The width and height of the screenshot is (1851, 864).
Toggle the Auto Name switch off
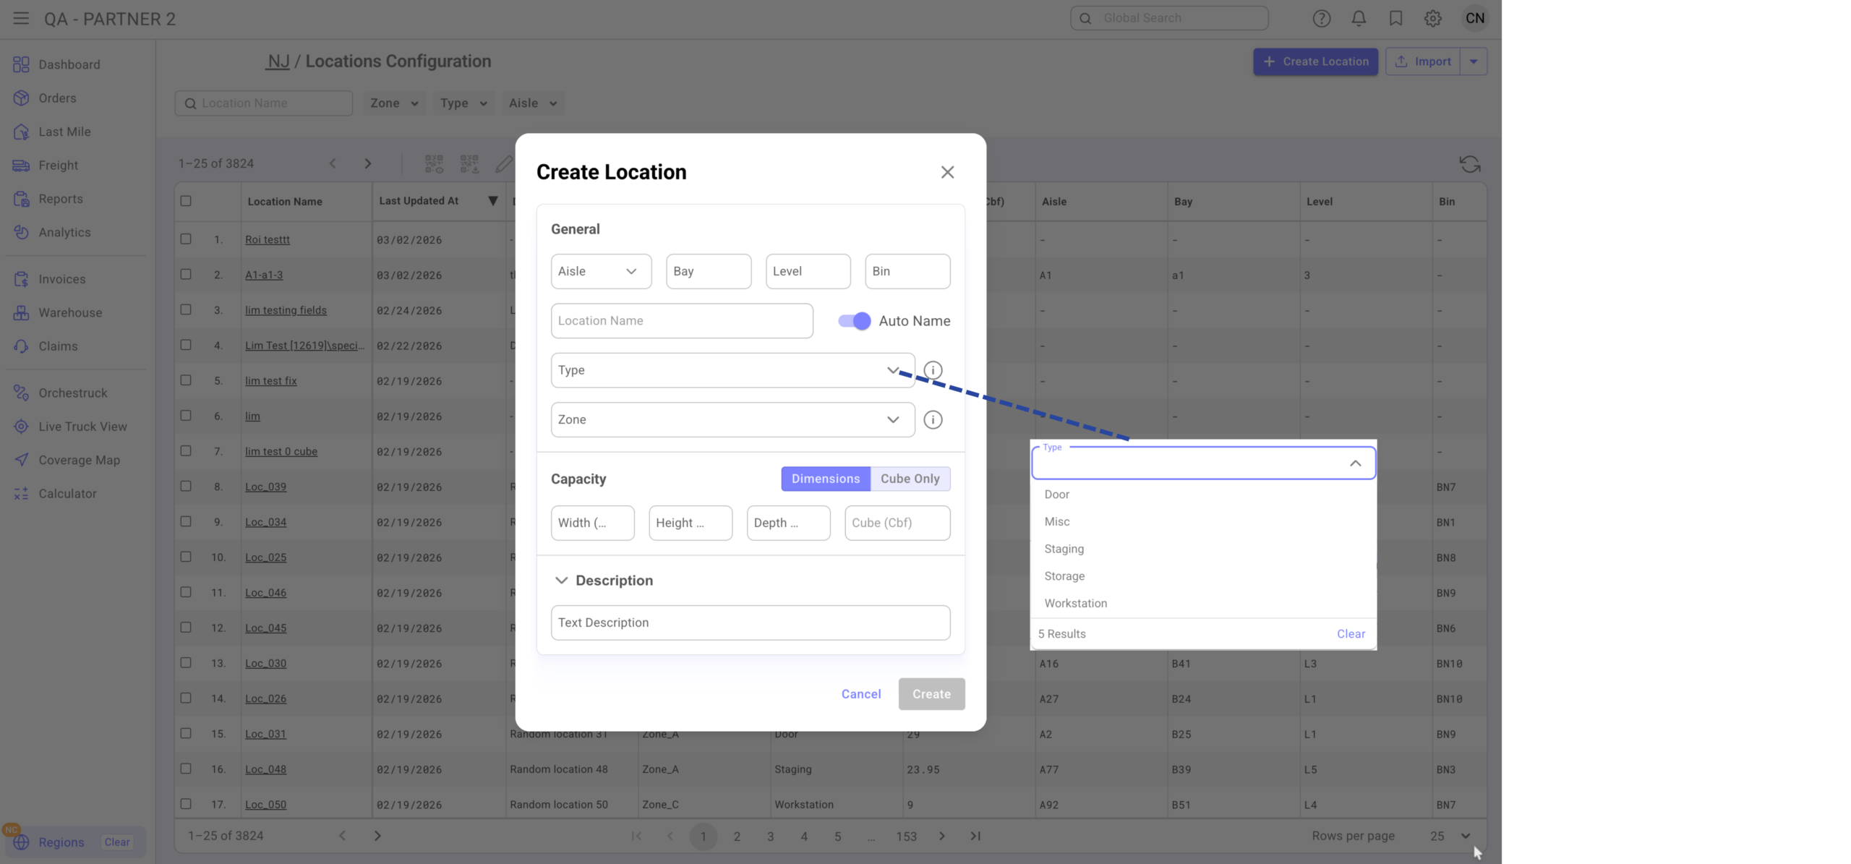click(854, 321)
